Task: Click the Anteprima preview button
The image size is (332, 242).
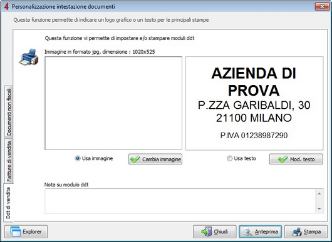Action: 261,231
